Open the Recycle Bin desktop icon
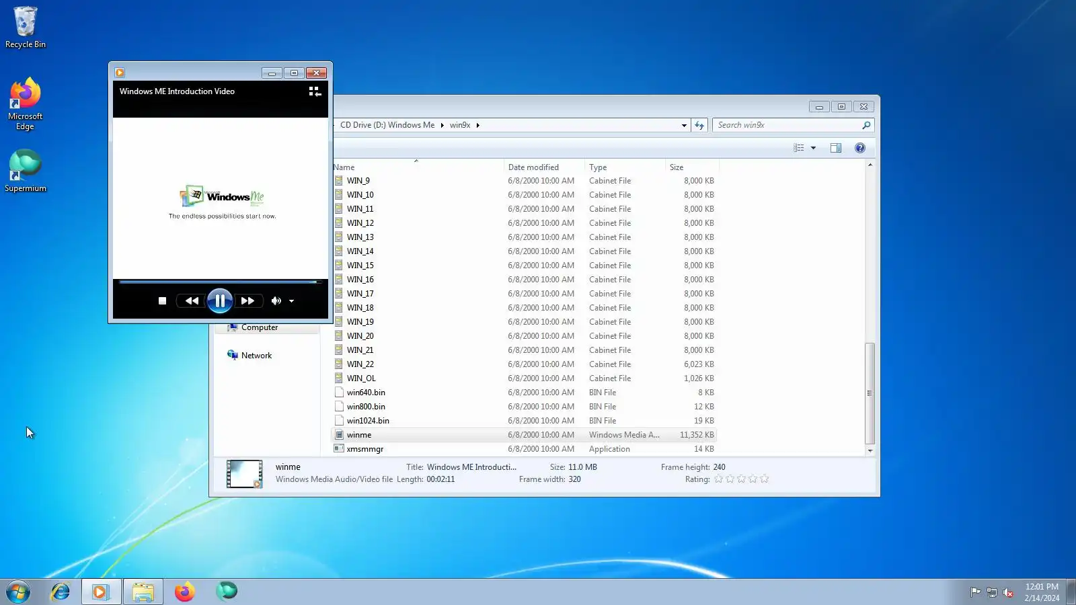This screenshot has height=605, width=1076. [26, 28]
